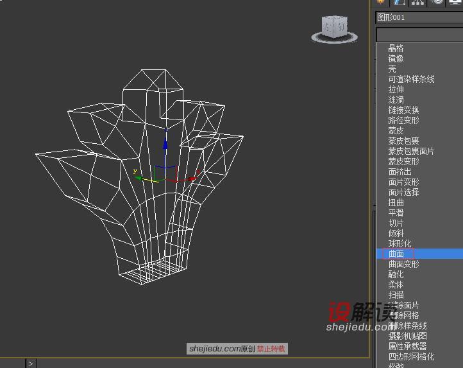Select the 蒙皮变形 modifier
The height and width of the screenshot is (368, 463).
coord(403,161)
